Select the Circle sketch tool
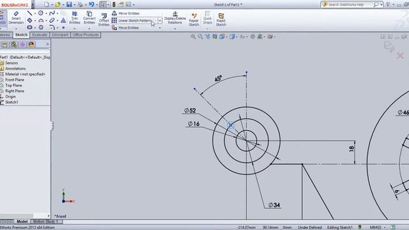The height and width of the screenshot is (230, 409). click(41, 13)
